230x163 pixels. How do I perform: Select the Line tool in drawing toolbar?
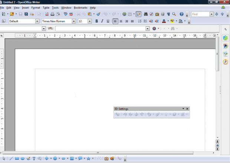(11, 159)
